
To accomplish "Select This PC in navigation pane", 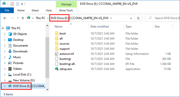I will click(x=16, y=28).
